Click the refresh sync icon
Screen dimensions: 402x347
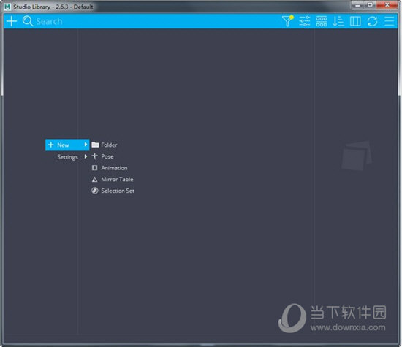tap(372, 21)
